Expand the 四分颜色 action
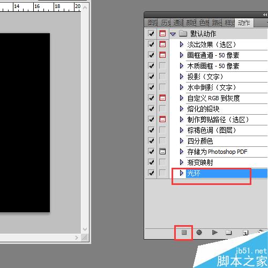This screenshot has height=268, width=268. coord(182,141)
